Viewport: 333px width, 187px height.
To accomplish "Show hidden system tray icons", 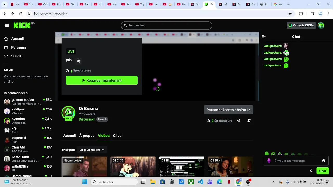I will (x=273, y=182).
